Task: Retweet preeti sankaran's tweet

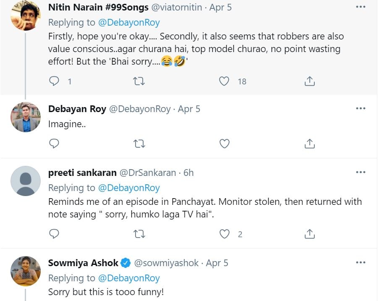Action: [x=139, y=234]
